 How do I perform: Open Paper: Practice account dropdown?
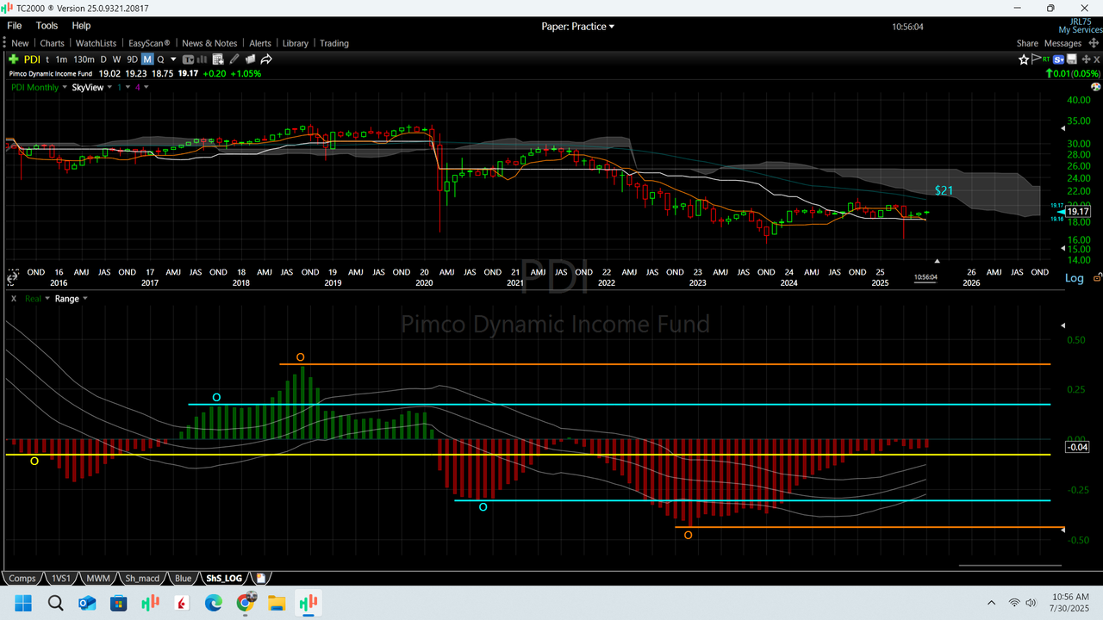click(x=577, y=27)
